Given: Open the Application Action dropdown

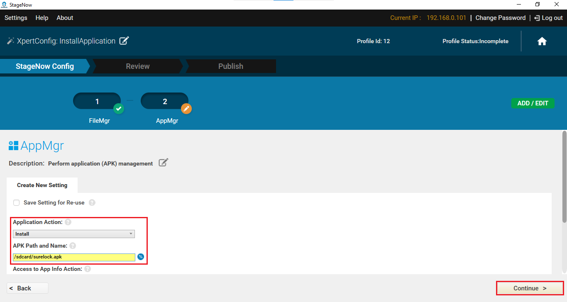Looking at the screenshot, I should pyautogui.click(x=74, y=234).
